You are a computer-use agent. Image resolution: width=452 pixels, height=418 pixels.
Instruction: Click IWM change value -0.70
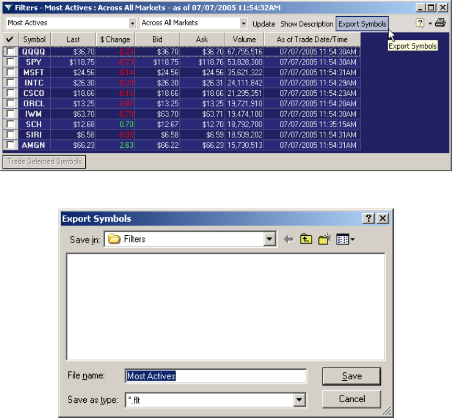pyautogui.click(x=126, y=114)
